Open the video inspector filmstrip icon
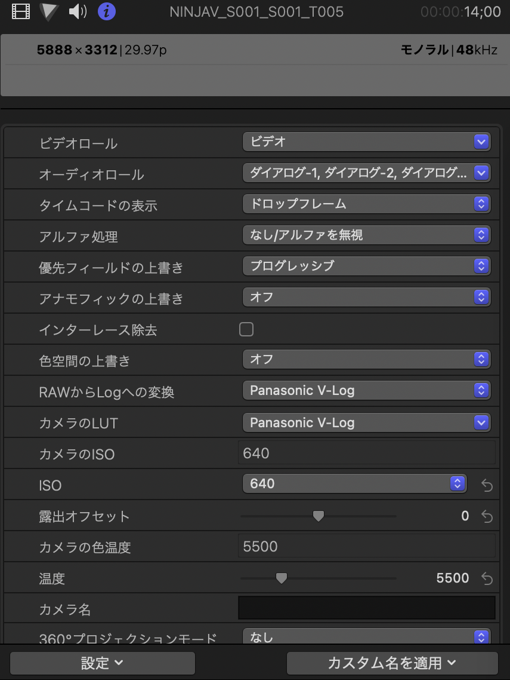510x680 pixels. 21,11
